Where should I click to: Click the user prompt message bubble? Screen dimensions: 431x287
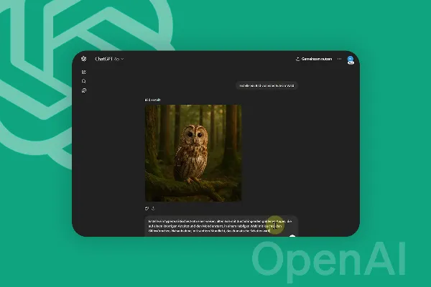[x=267, y=85]
